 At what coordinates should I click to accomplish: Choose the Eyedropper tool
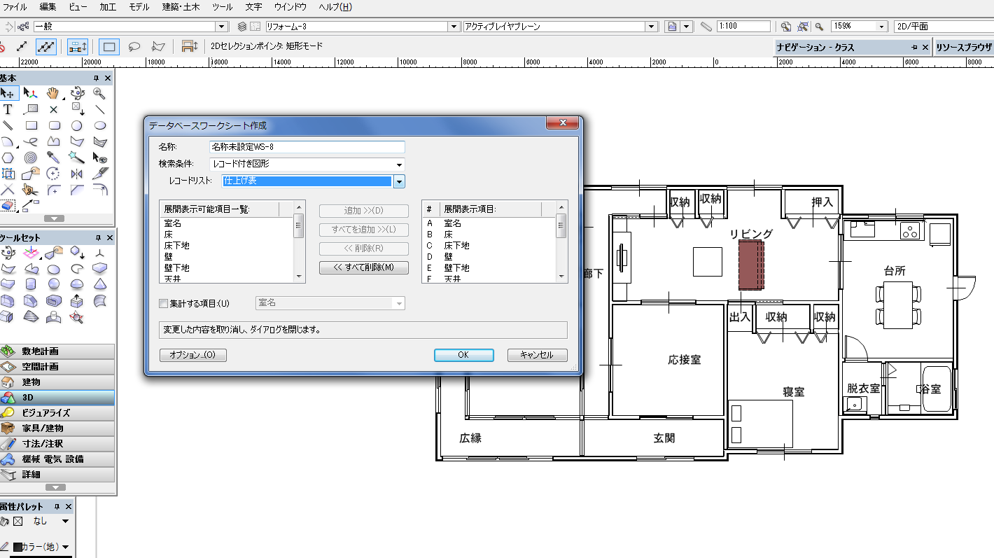[x=53, y=156]
